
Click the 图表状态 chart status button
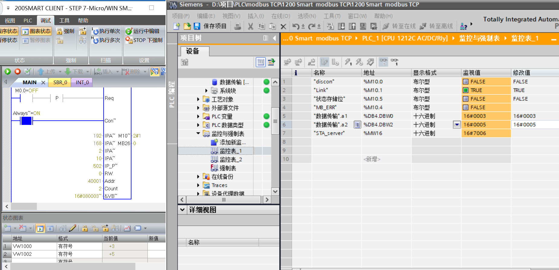pyautogui.click(x=37, y=31)
